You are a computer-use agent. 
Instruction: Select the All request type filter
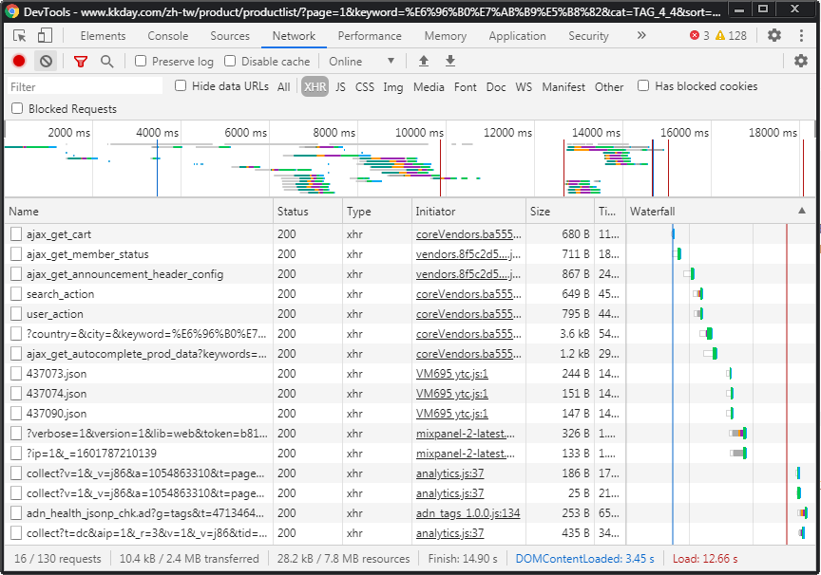click(x=284, y=86)
